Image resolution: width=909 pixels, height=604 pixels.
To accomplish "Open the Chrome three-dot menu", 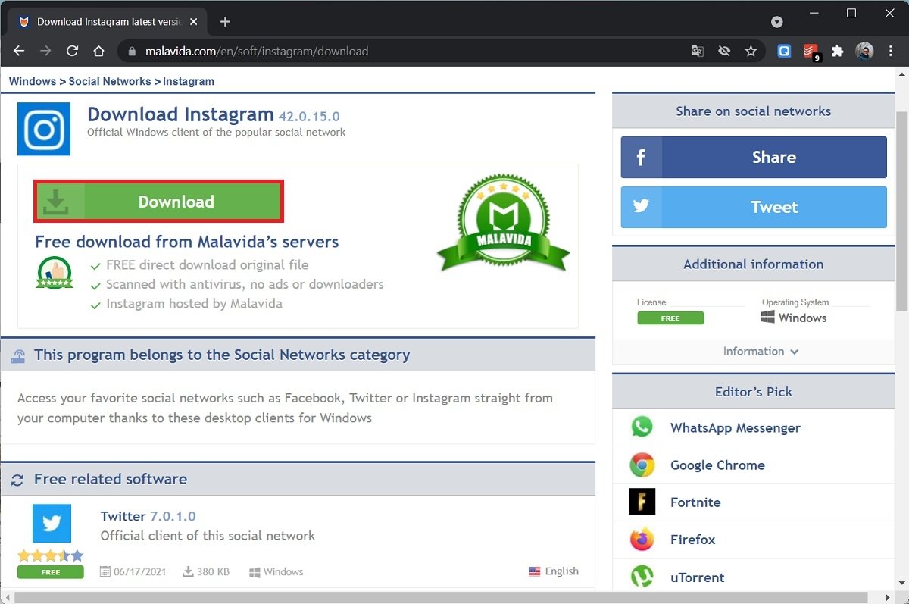I will pyautogui.click(x=891, y=52).
